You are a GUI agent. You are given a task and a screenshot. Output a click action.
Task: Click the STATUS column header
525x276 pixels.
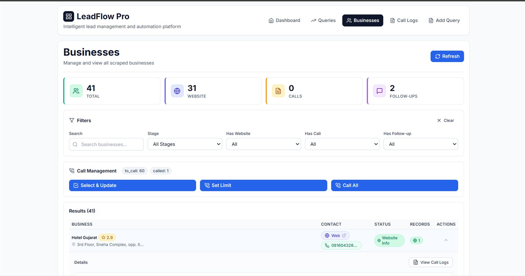point(382,224)
